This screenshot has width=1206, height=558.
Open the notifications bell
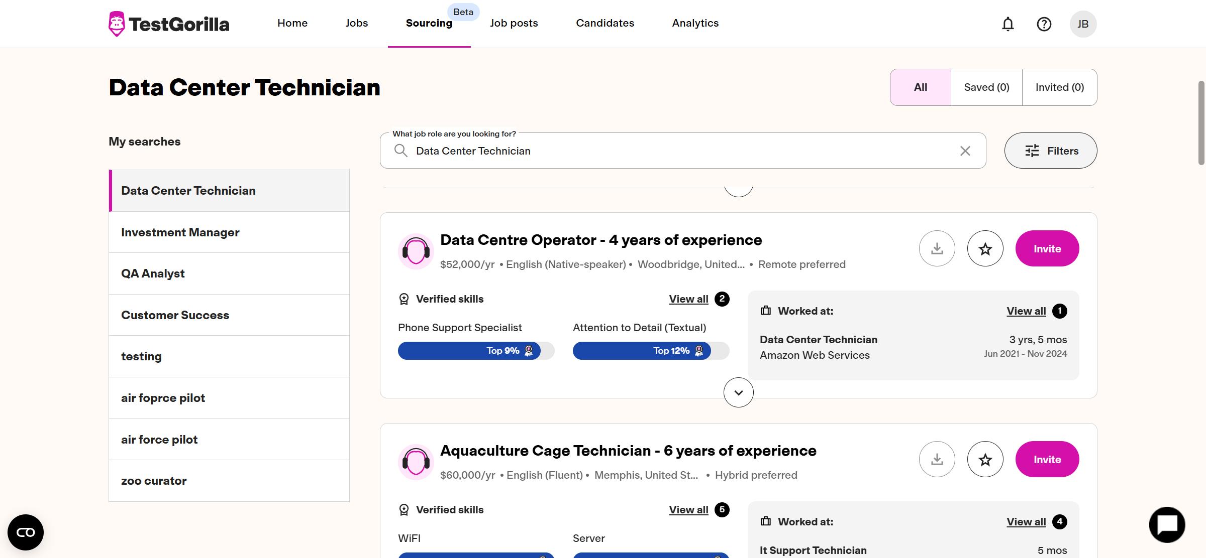tap(1009, 24)
